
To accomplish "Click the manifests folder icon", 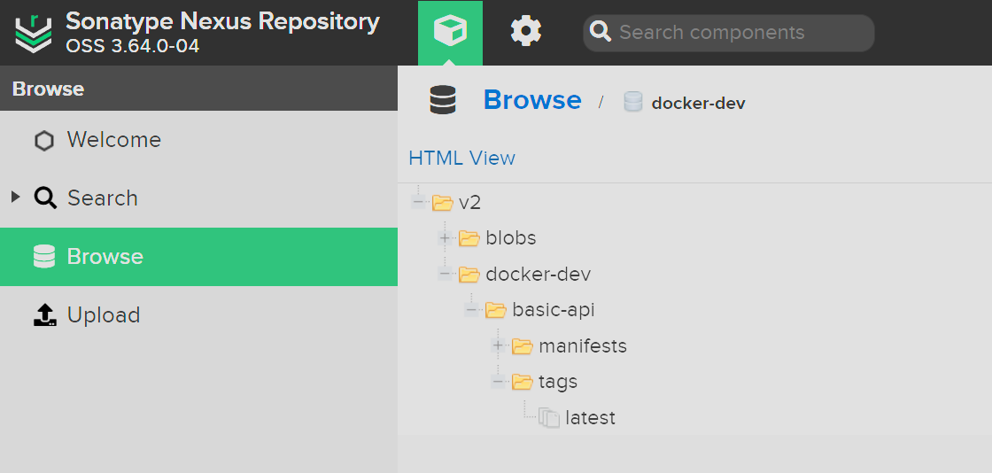I will click(523, 346).
